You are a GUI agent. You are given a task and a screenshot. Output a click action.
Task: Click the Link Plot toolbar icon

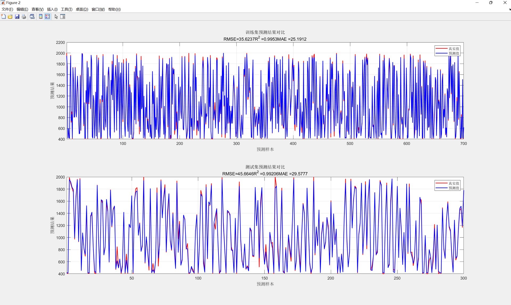(32, 17)
